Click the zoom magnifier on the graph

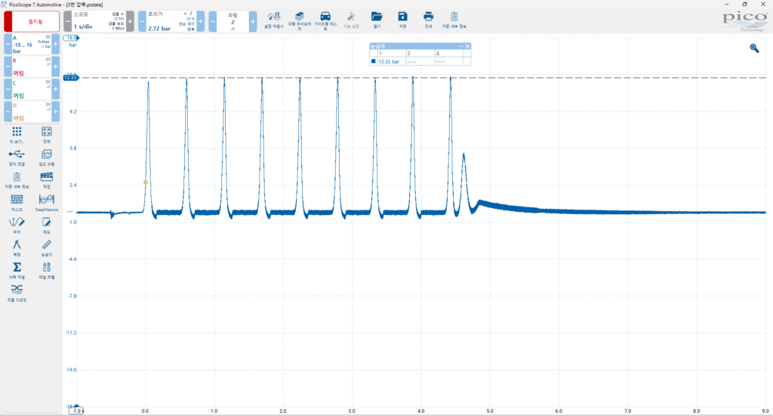(753, 48)
